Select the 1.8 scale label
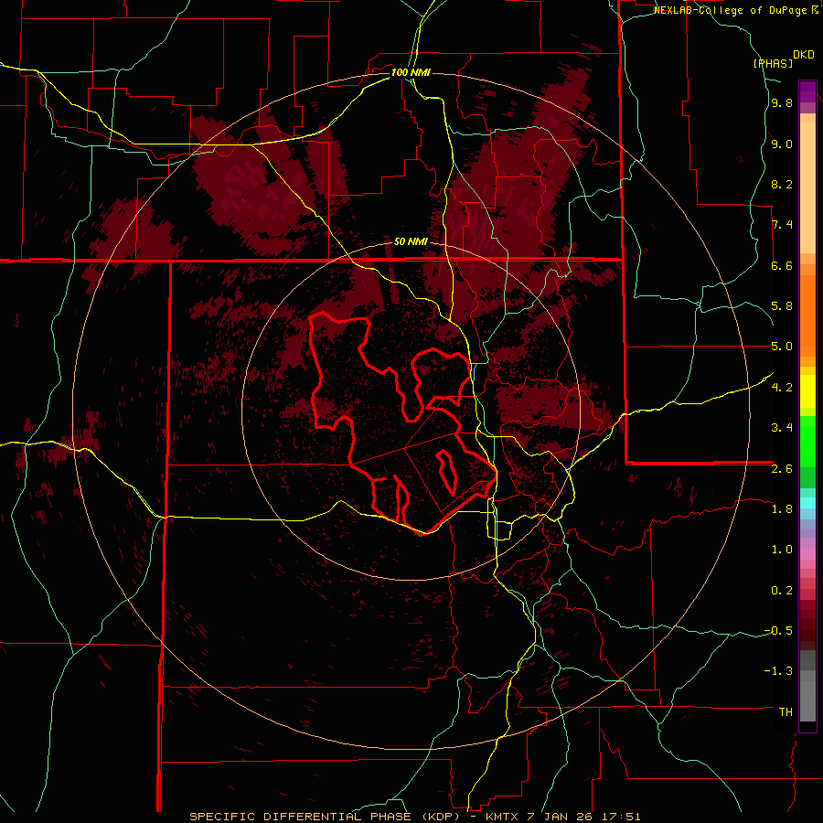The image size is (823, 823). tap(782, 509)
